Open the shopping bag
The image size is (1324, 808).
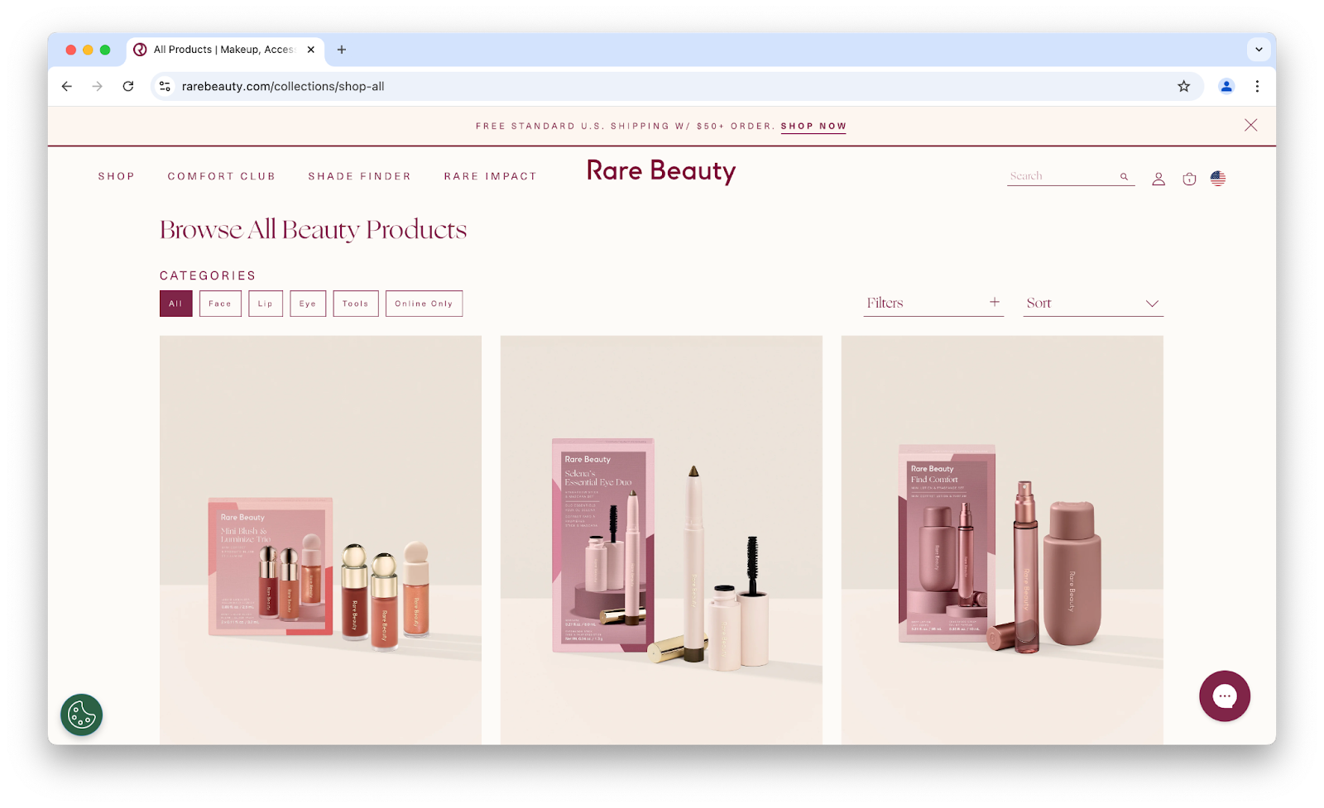pyautogui.click(x=1189, y=179)
